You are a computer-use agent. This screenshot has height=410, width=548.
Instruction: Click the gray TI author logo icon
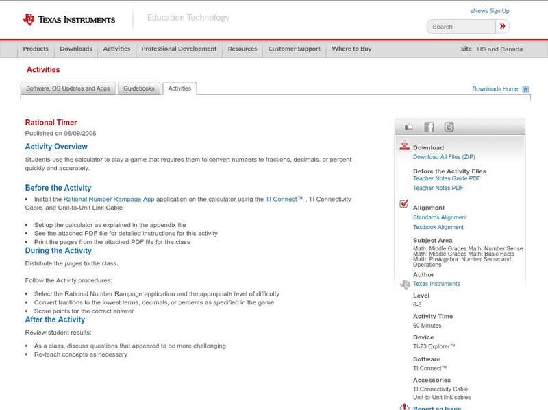tap(405, 285)
